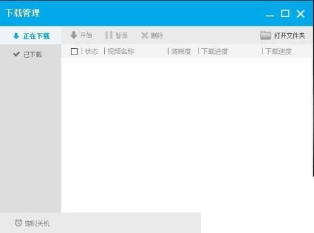Switch to the 正在下载 tab
The height and width of the screenshot is (233, 314).
(31, 36)
